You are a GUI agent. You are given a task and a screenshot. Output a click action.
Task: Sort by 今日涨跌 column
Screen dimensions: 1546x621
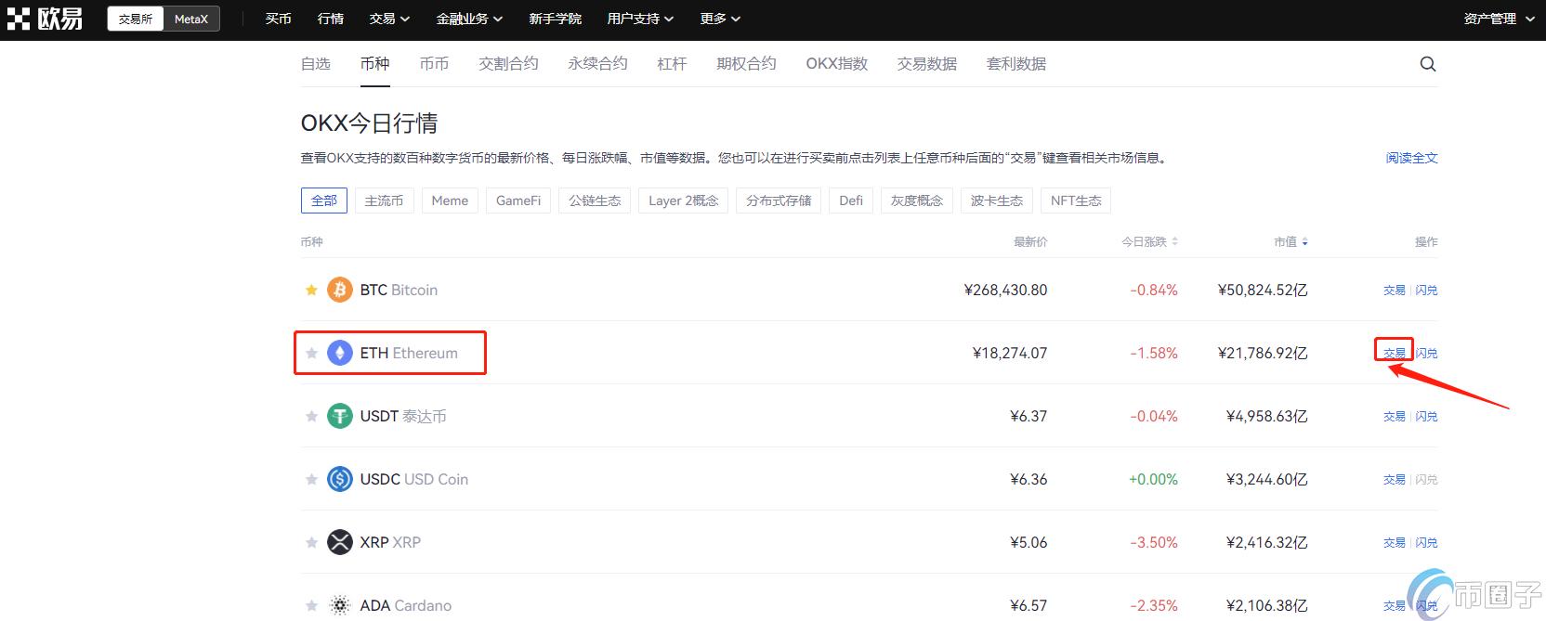pyautogui.click(x=1149, y=241)
